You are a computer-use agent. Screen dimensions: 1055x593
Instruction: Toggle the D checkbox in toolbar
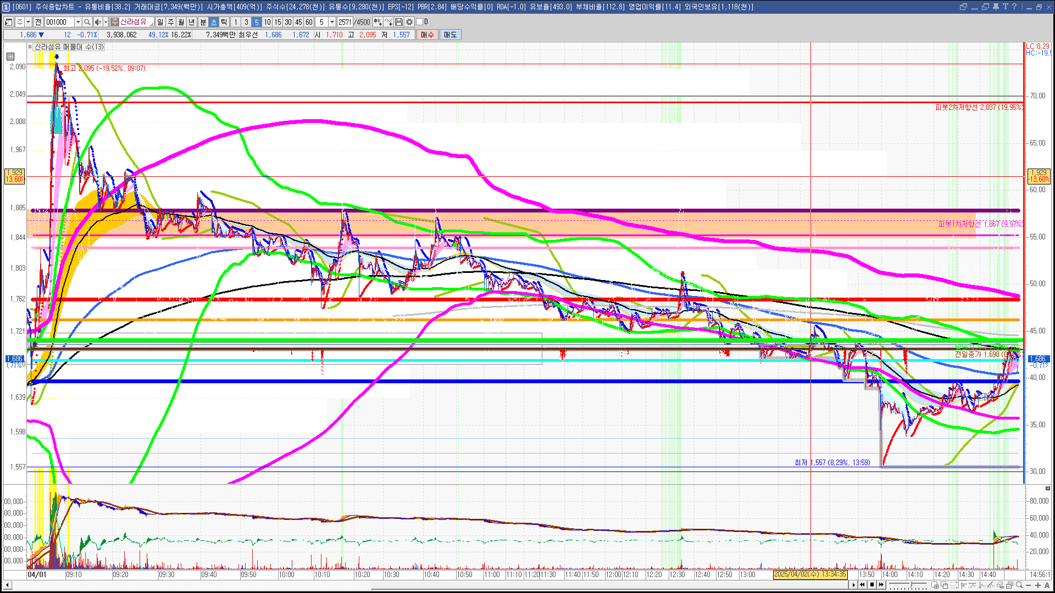tap(420, 22)
